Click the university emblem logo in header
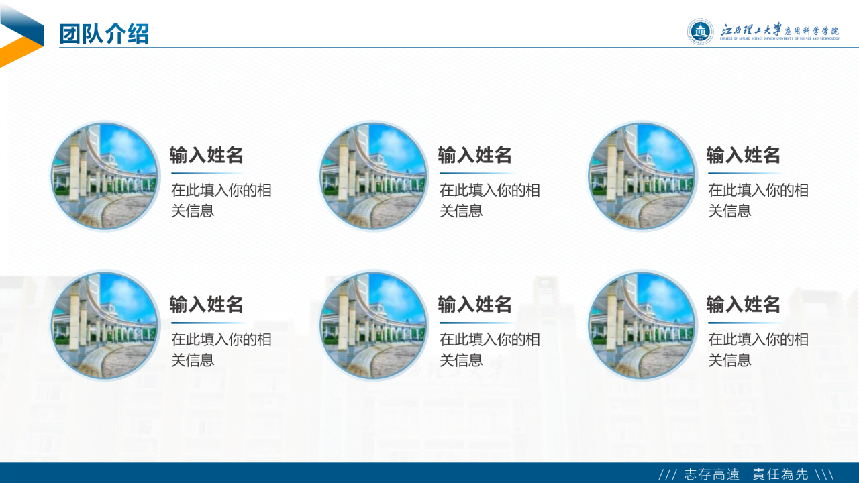859x483 pixels. [701, 32]
